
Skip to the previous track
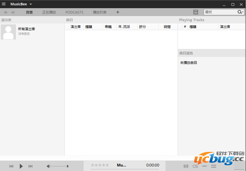click(x=11, y=166)
